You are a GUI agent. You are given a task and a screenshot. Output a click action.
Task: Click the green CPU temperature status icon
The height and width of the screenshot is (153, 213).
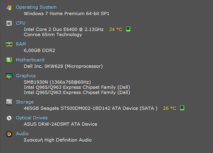(128, 29)
